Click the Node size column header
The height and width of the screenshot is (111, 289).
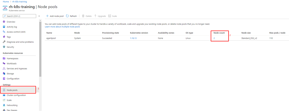[x=246, y=33]
